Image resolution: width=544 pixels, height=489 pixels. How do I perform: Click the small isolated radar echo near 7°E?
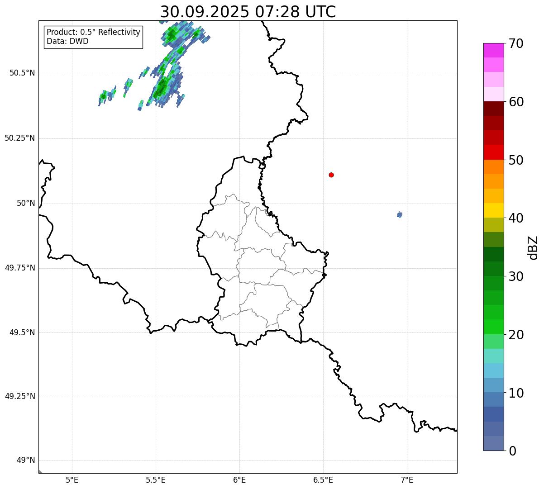click(x=400, y=214)
